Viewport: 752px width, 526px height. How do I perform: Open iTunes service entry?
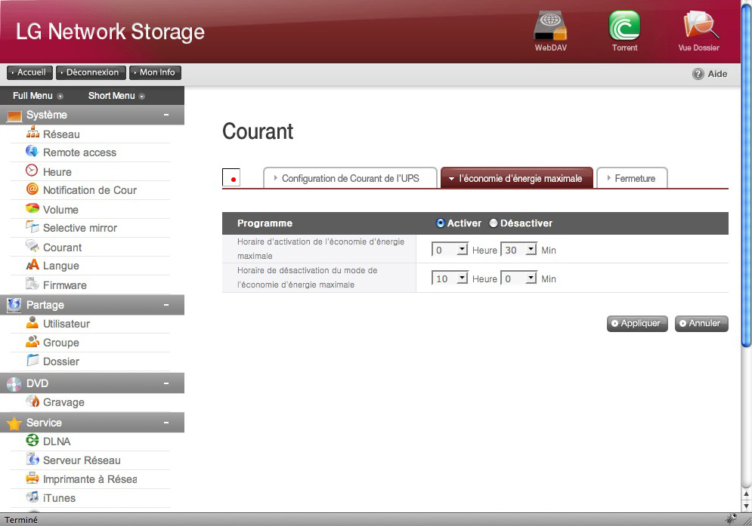tap(59, 498)
